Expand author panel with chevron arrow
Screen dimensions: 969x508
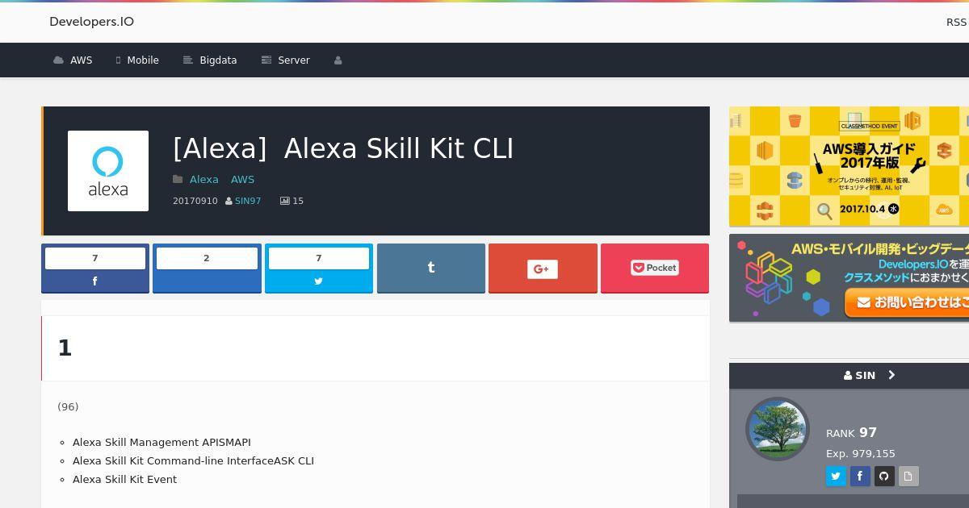click(891, 375)
